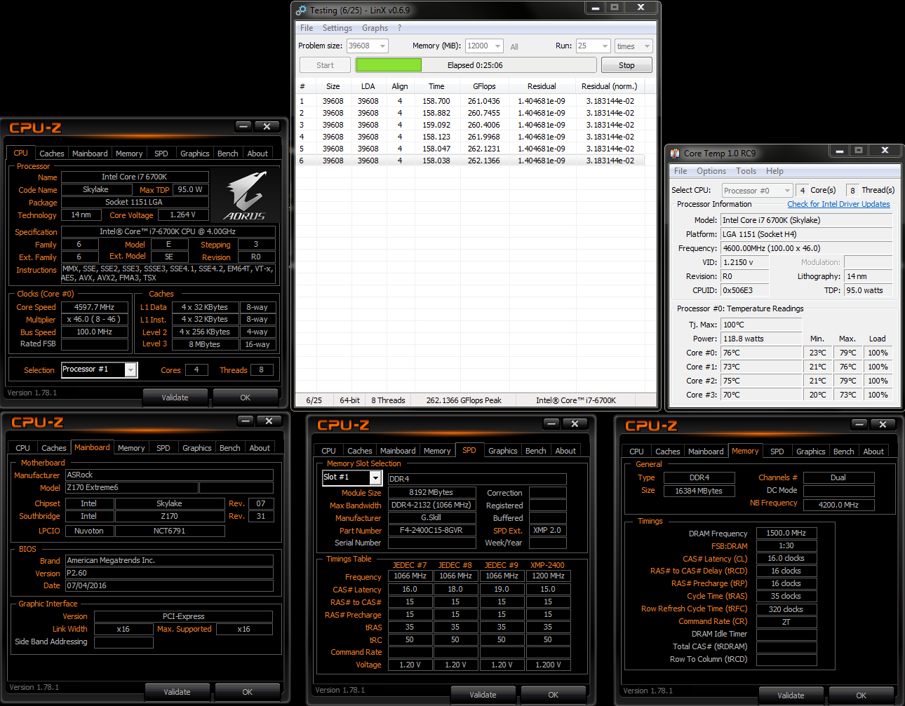
Task: Select CPU tab in Mainboard window
Action: point(22,448)
